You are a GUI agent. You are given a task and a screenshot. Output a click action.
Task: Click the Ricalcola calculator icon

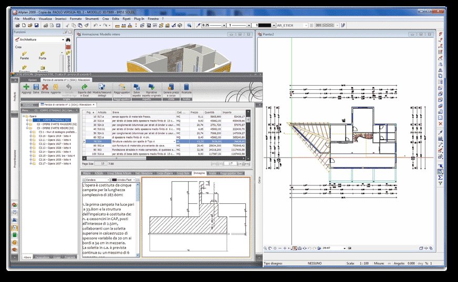(x=186, y=86)
